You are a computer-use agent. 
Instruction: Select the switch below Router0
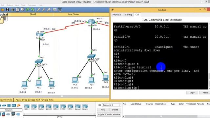click(x=39, y=61)
